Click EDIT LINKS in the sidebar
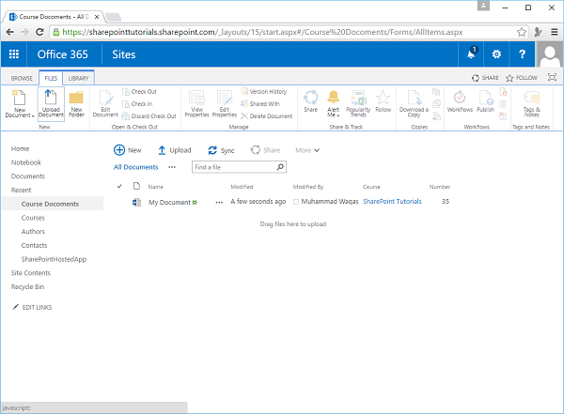Screen dimensions: 564x414 tap(36, 308)
